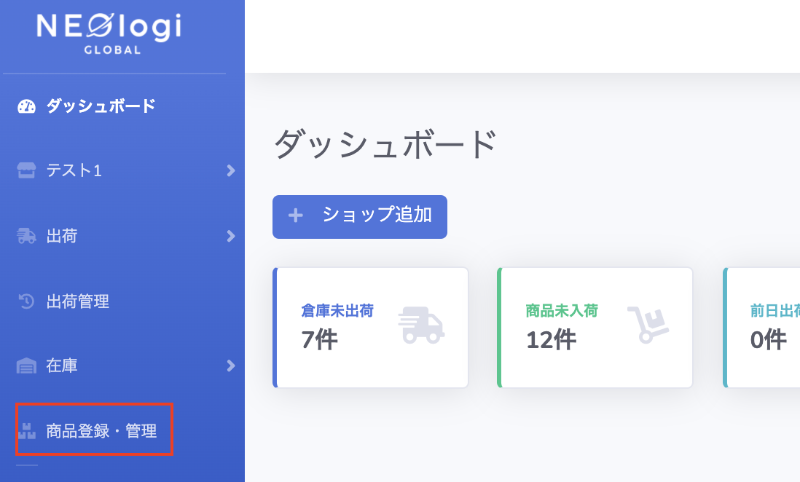The image size is (800, 482).
Task: Click the hand truck icon on 商品未入荷 card
Action: coord(647,325)
